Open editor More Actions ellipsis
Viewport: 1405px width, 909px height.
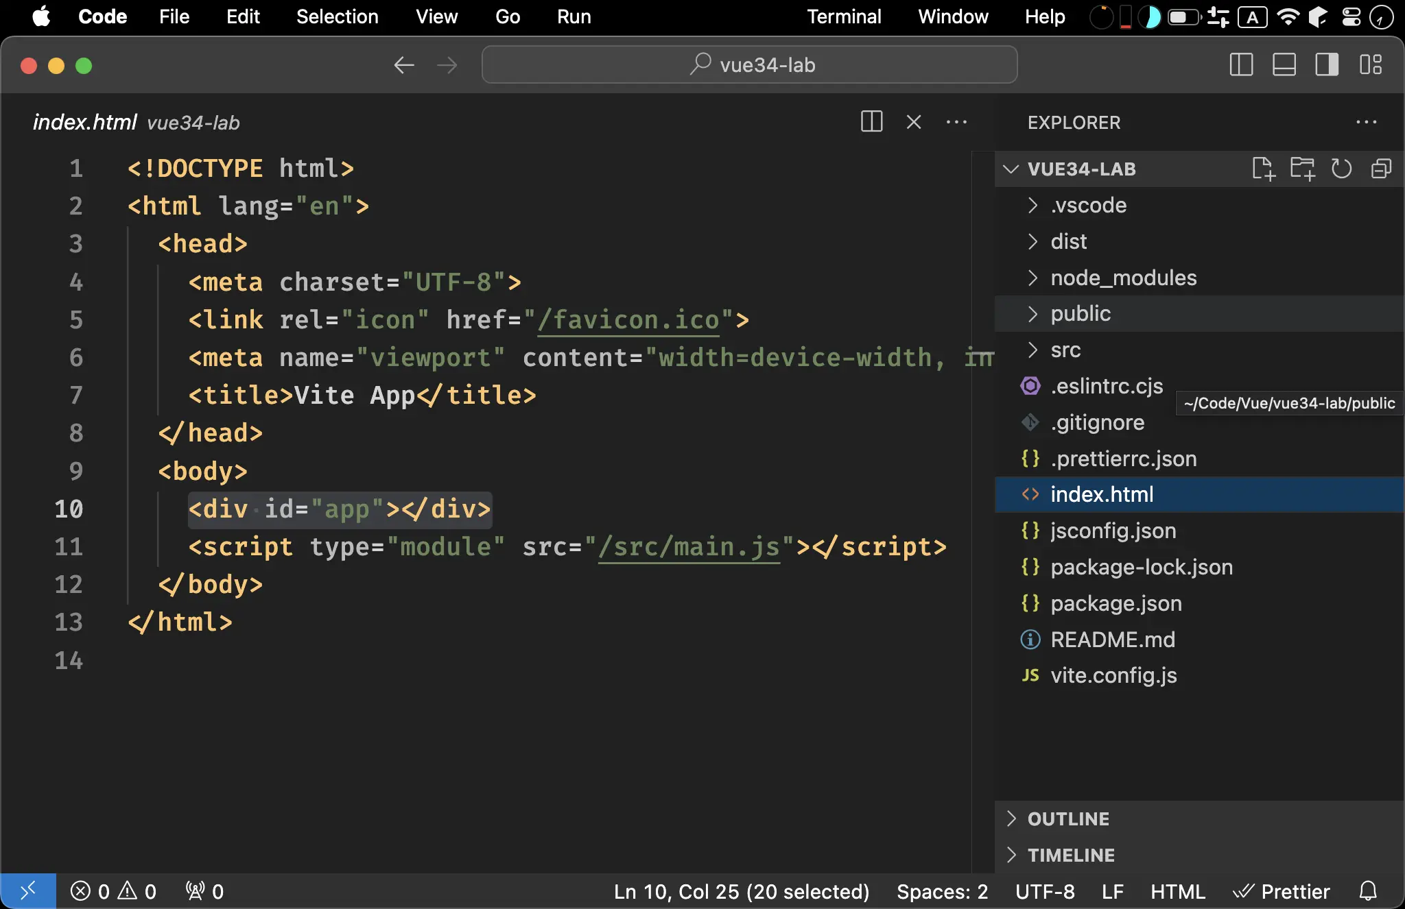pyautogui.click(x=956, y=122)
